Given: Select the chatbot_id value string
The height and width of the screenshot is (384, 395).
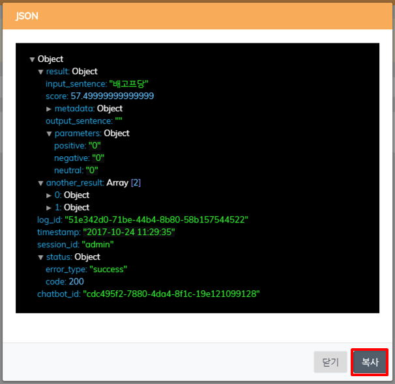Looking at the screenshot, I should point(171,294).
